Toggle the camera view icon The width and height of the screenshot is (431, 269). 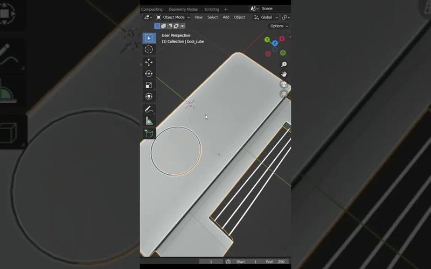[284, 84]
